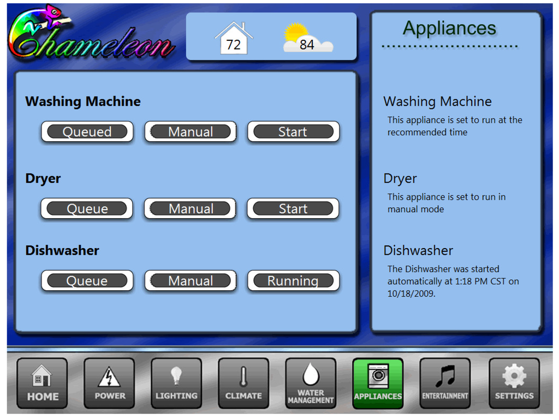559x420 pixels.
Task: Click the Dishwasher Running button
Action: pos(293,281)
